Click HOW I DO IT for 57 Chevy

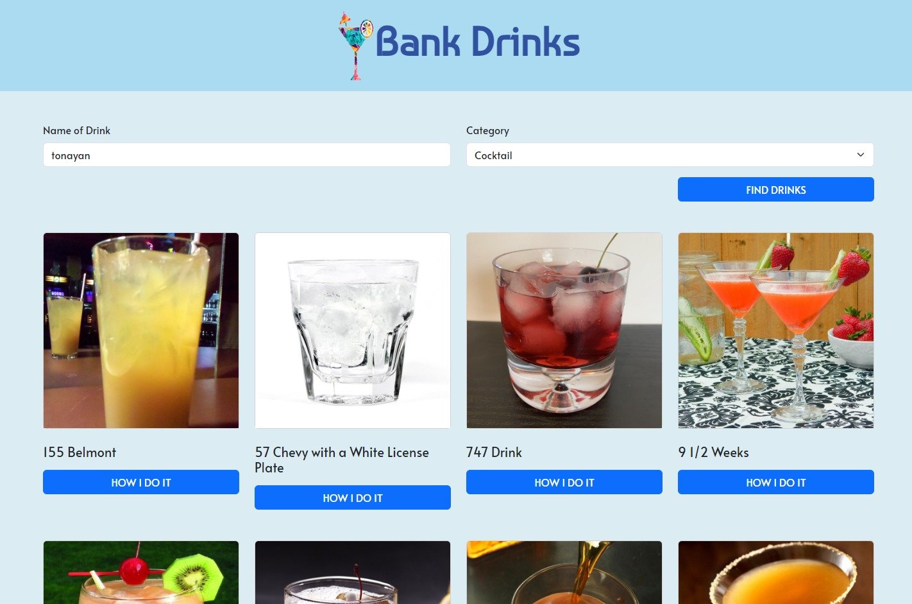point(353,497)
